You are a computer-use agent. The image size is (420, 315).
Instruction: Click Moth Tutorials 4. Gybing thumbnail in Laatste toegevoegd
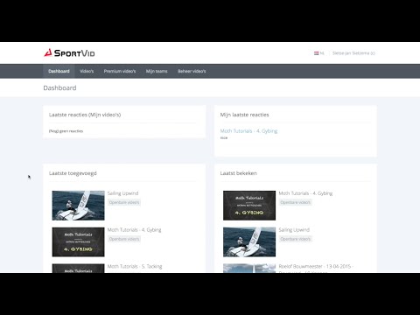click(78, 242)
